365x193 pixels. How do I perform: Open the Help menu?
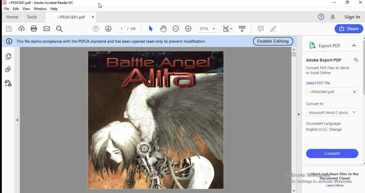pyautogui.click(x=54, y=9)
